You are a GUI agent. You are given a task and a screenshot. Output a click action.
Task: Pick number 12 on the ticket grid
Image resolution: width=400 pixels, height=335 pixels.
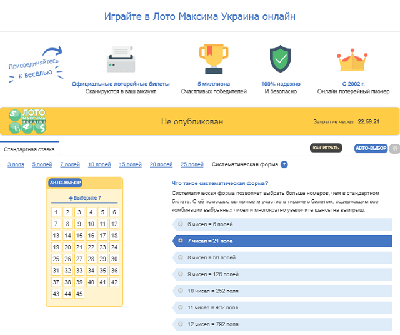[114, 224]
